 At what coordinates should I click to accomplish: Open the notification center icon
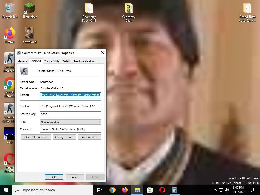click(x=252, y=190)
